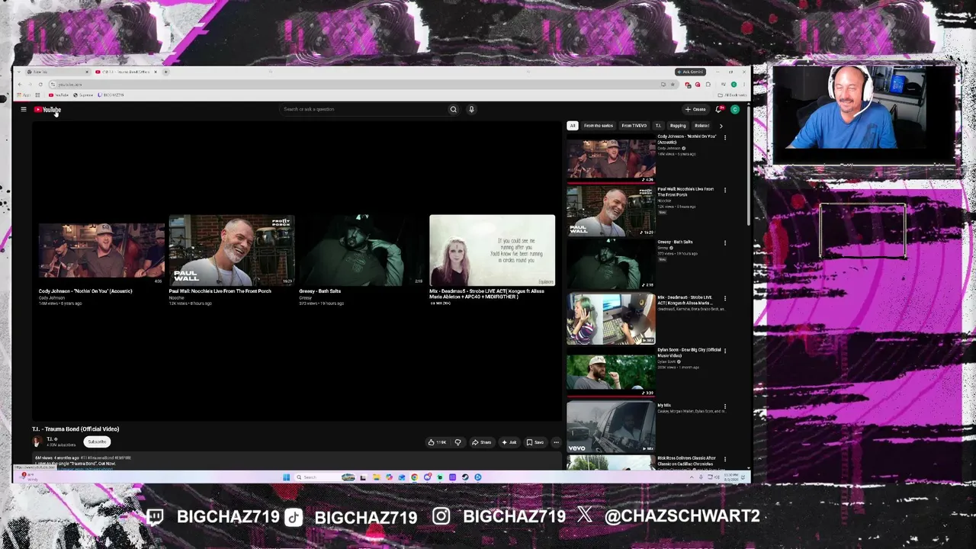
Task: Open the Chrome three-dot menu
Action: pyautogui.click(x=743, y=84)
